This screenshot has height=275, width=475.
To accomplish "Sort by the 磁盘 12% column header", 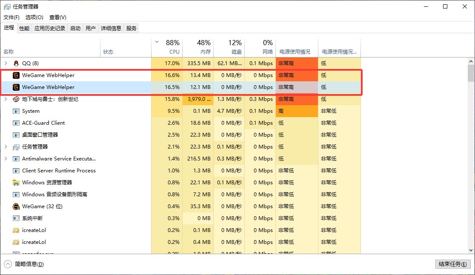I will [229, 48].
